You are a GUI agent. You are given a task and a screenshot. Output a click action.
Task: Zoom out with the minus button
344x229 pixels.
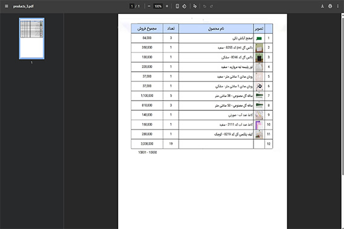click(149, 6)
